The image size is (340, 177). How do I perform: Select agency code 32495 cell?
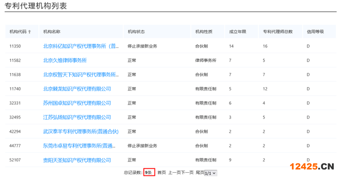(x=15, y=117)
